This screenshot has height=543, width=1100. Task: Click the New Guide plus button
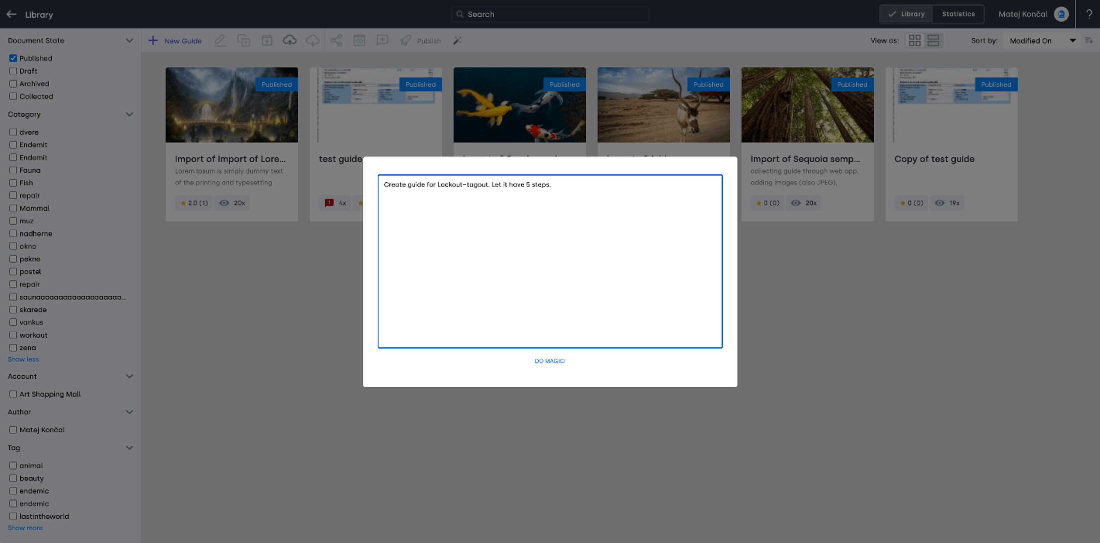coord(175,41)
